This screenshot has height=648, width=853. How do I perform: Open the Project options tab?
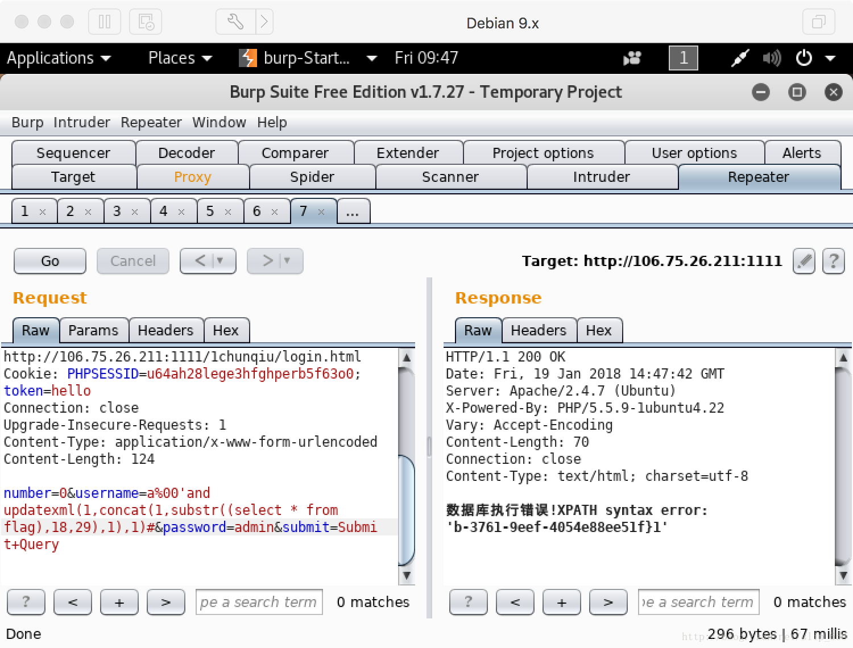coord(543,153)
